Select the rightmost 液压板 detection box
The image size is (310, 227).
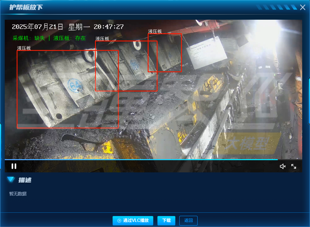click(x=165, y=53)
